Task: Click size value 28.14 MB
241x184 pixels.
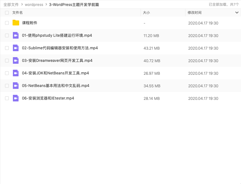Action: click(151, 99)
